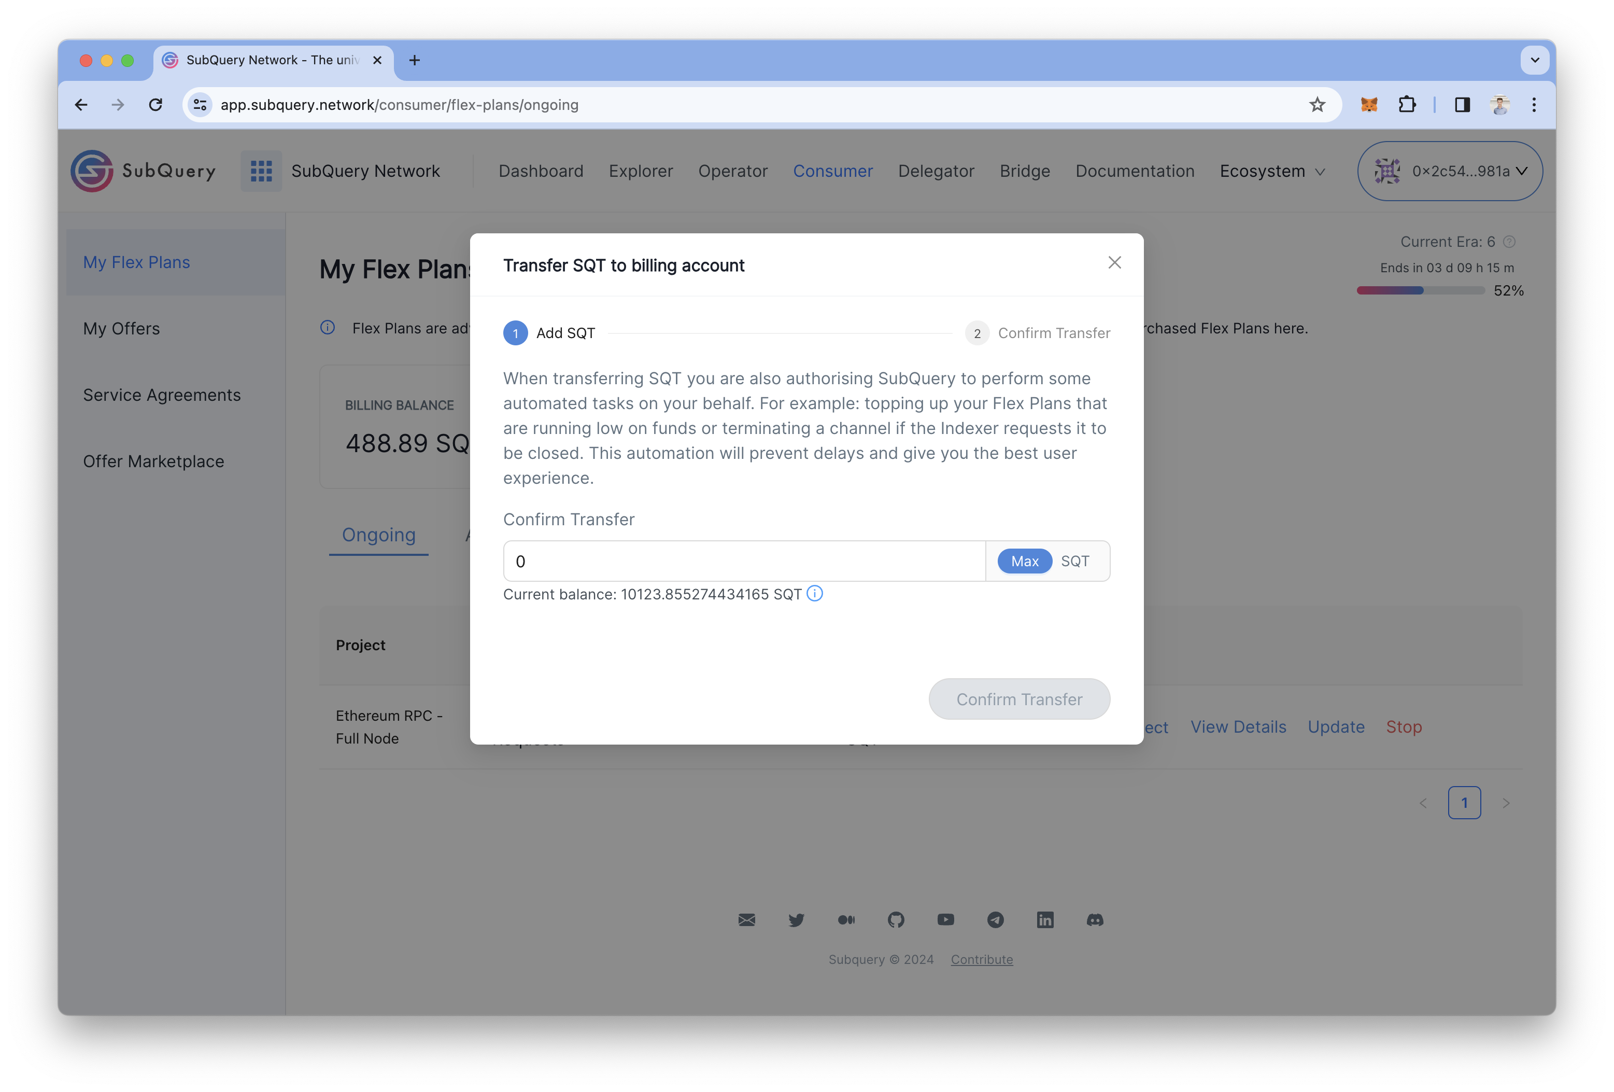Screen dimensions: 1614x1092
Task: Click the star/bookmark icon in address bar
Action: [1317, 105]
